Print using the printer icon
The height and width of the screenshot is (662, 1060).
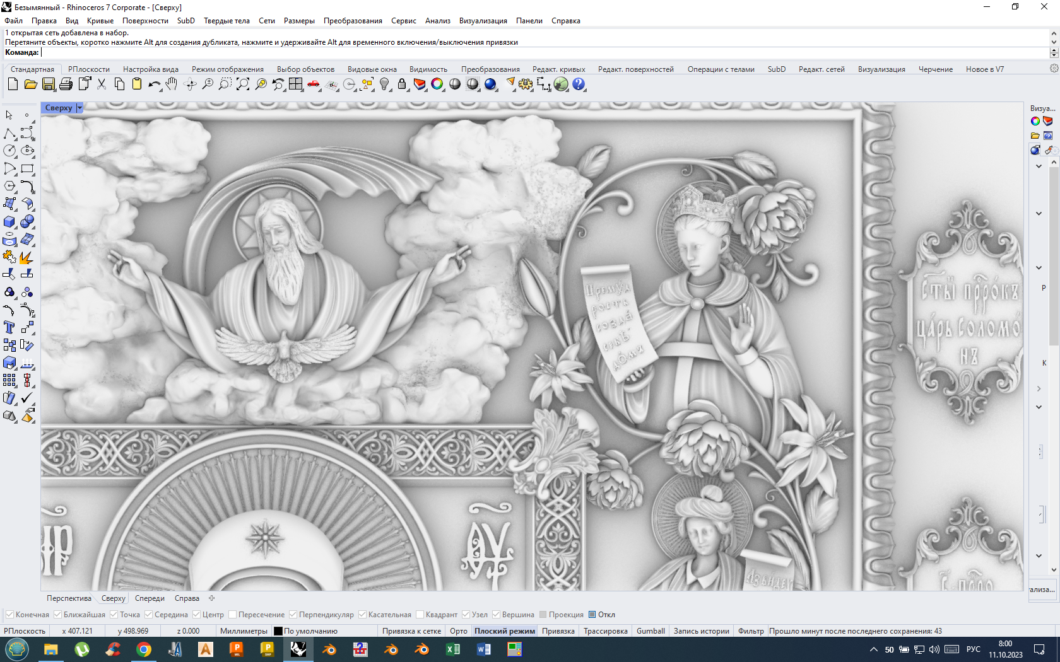pyautogui.click(x=66, y=84)
